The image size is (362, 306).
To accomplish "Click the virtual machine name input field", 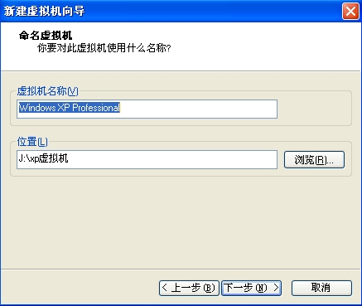I will tap(147, 109).
